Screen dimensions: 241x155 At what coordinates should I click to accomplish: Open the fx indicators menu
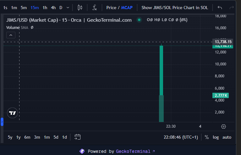[94, 8]
